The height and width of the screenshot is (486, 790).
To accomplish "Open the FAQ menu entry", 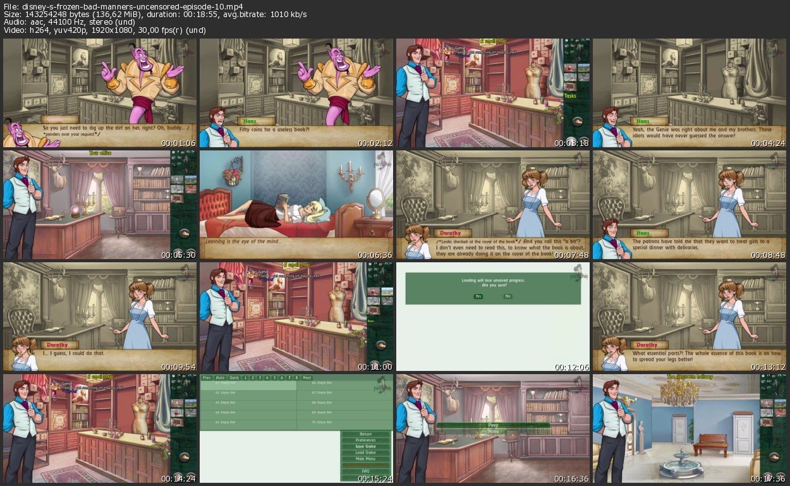I will pos(365,471).
